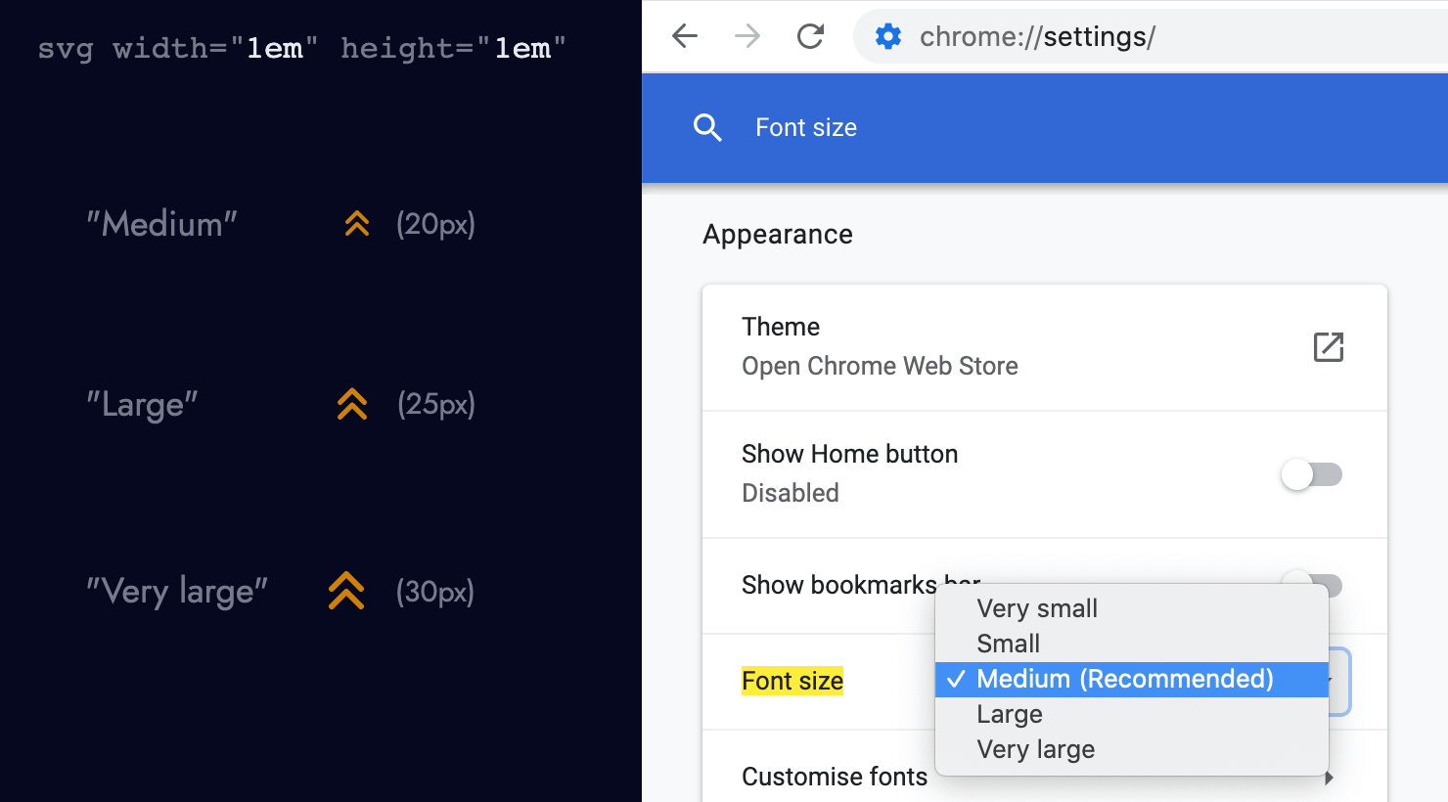This screenshot has width=1448, height=802.
Task: Click the highlighted Font size label
Action: (792, 681)
